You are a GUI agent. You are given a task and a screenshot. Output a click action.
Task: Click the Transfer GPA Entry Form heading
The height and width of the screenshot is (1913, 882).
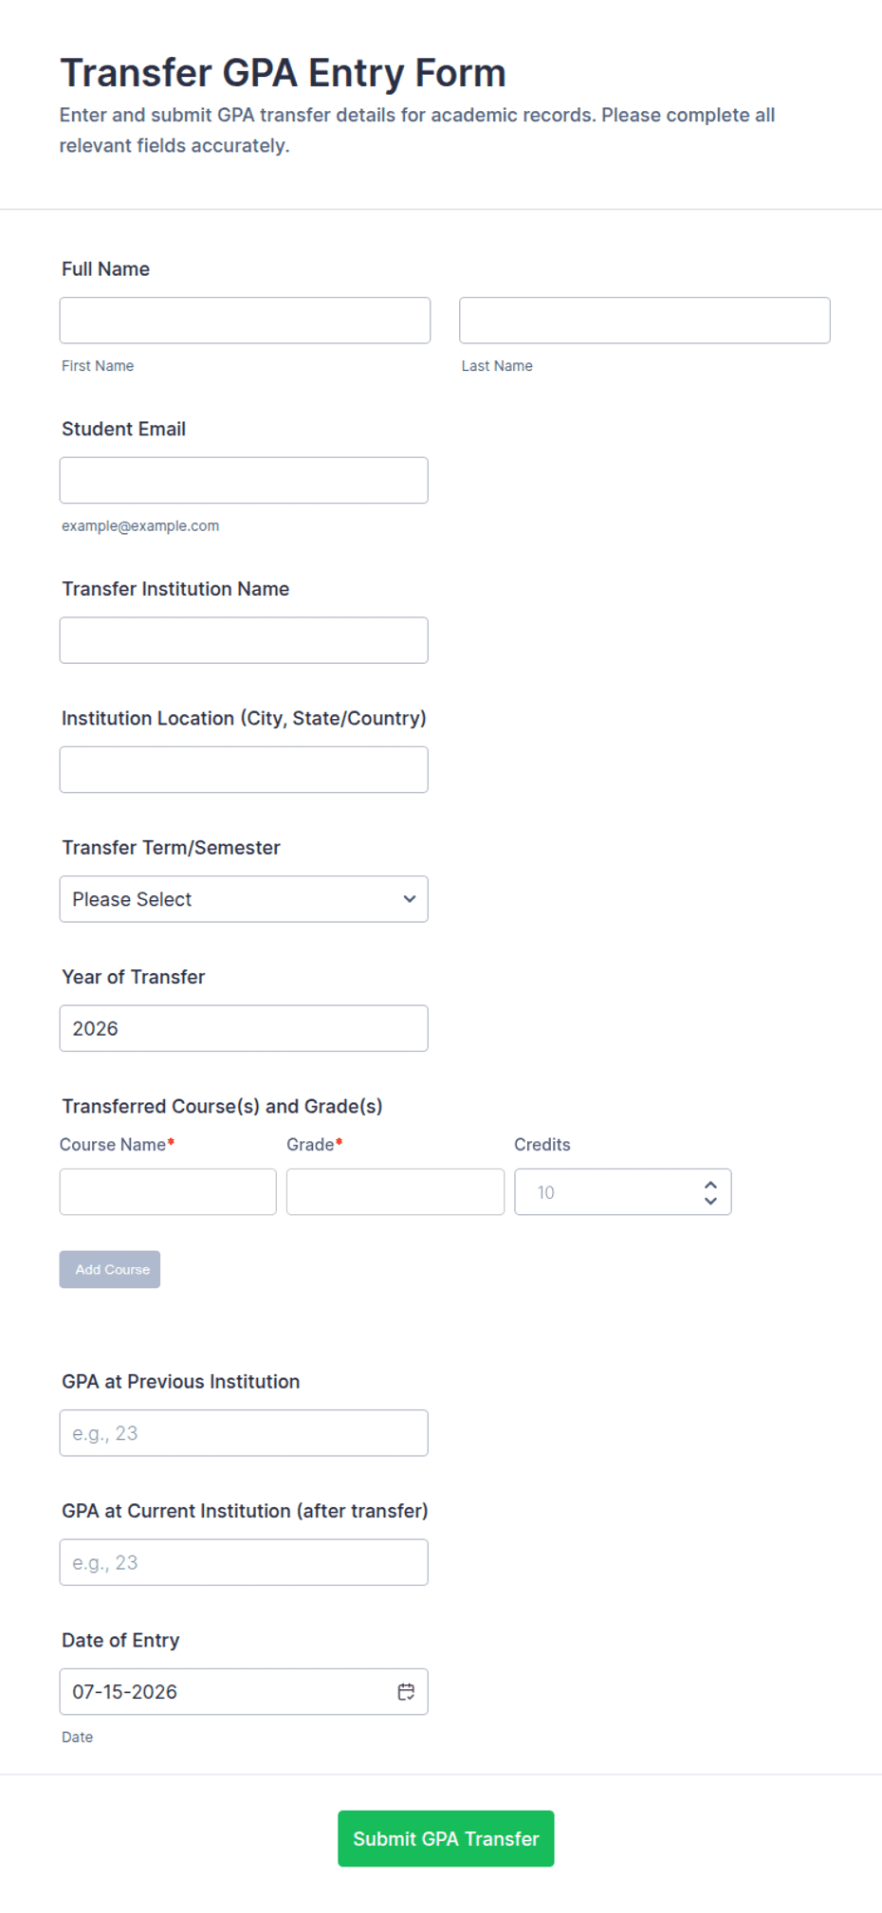pos(283,73)
